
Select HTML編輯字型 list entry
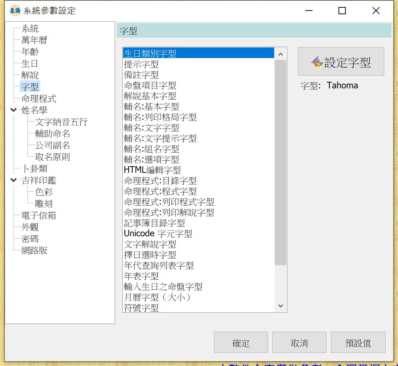152,170
